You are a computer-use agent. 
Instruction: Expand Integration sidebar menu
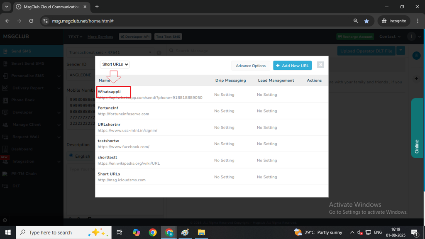(32, 161)
